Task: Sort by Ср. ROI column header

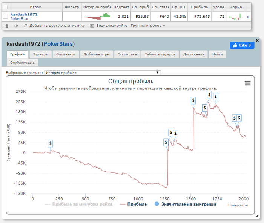Action: coord(179,7)
